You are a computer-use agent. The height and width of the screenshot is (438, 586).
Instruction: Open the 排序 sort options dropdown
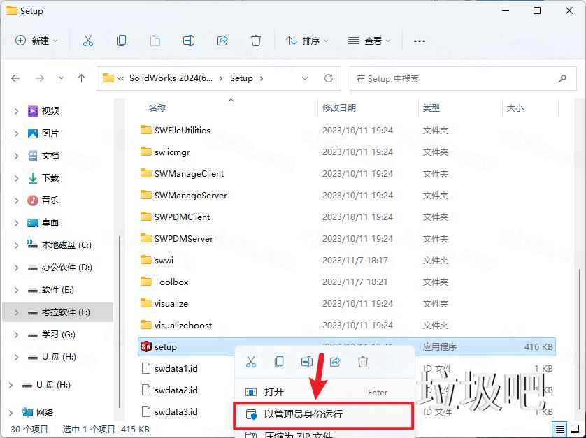(x=307, y=41)
